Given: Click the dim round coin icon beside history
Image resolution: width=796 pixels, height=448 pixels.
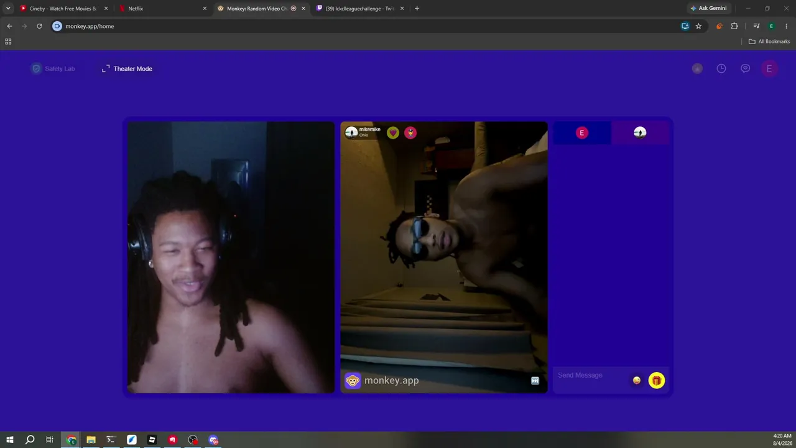Looking at the screenshot, I should point(697,68).
